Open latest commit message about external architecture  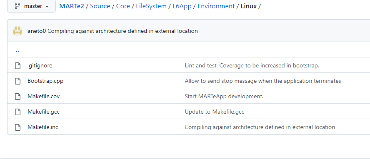pos(122,31)
